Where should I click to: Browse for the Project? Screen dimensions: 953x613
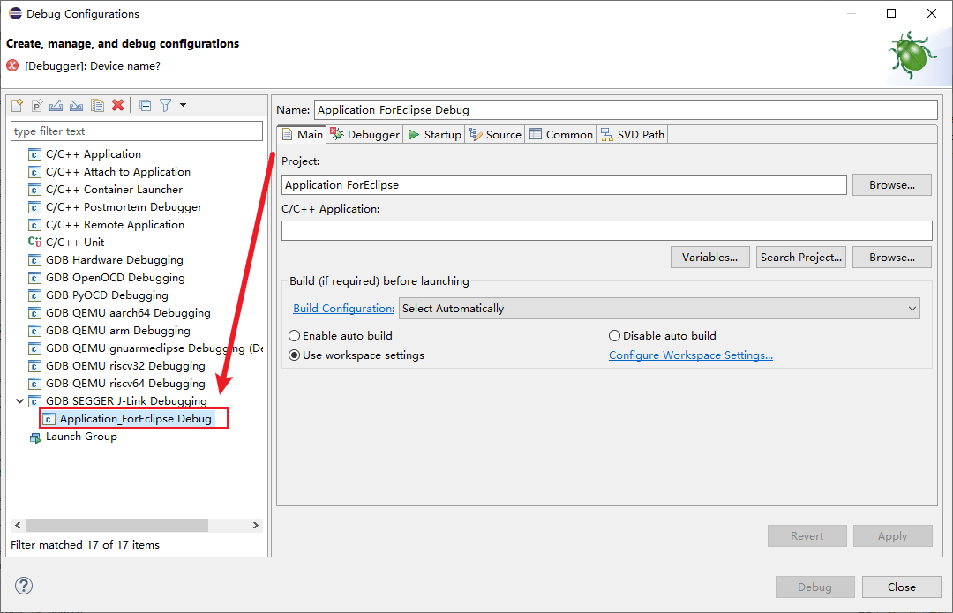[x=891, y=184]
